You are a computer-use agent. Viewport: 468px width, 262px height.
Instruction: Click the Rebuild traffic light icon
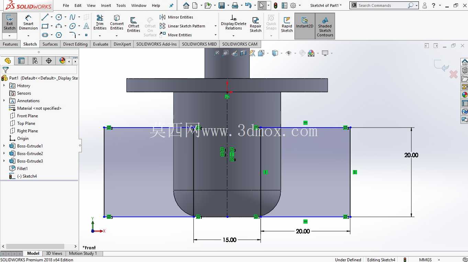[x=276, y=5]
